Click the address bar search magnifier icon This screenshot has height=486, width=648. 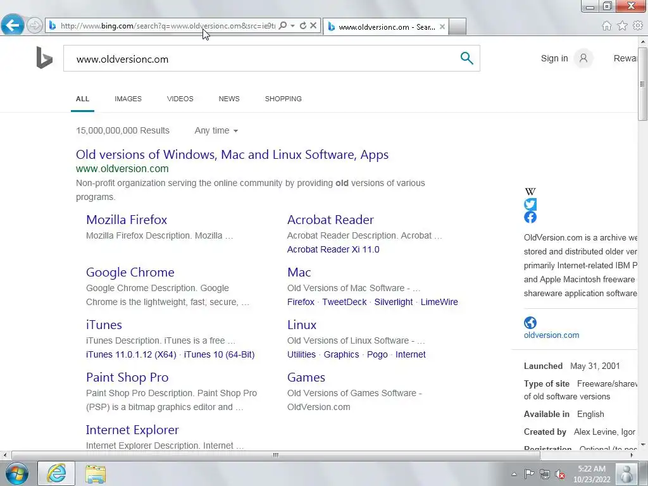(x=283, y=25)
